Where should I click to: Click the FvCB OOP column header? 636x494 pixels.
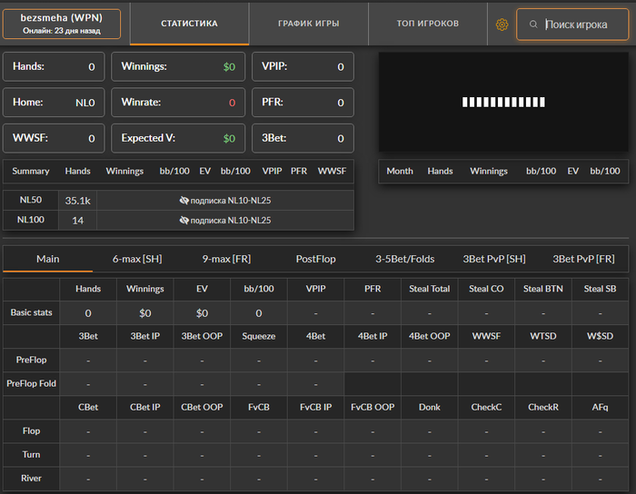(x=373, y=407)
